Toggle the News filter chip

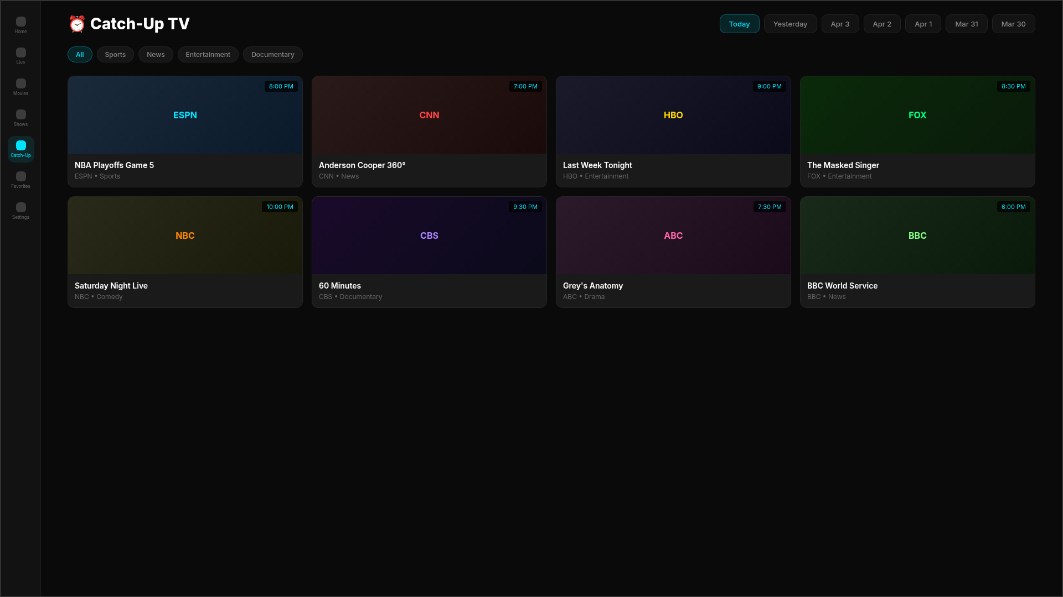(156, 54)
